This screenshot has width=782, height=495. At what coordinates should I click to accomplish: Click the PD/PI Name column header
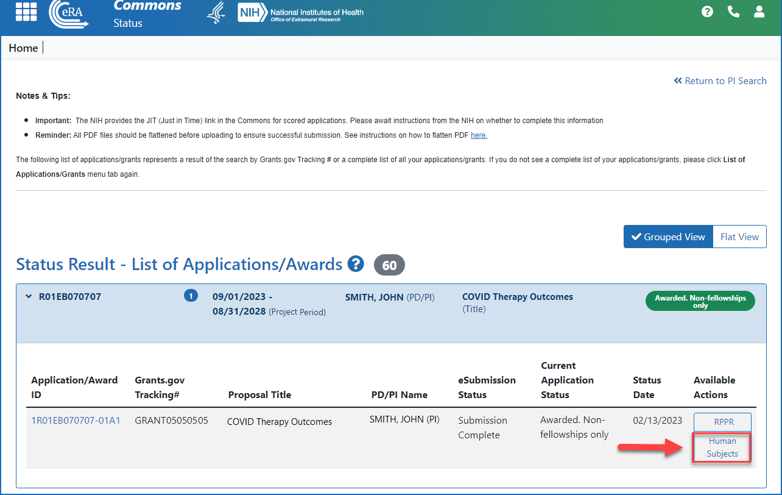pos(400,394)
